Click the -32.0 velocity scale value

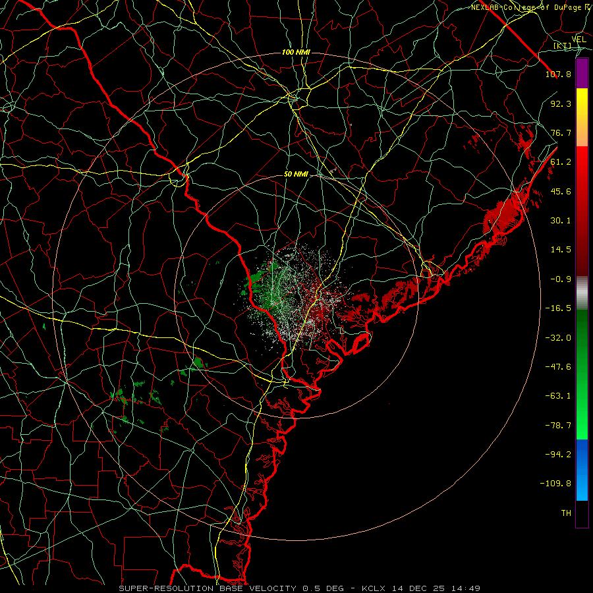558,338
